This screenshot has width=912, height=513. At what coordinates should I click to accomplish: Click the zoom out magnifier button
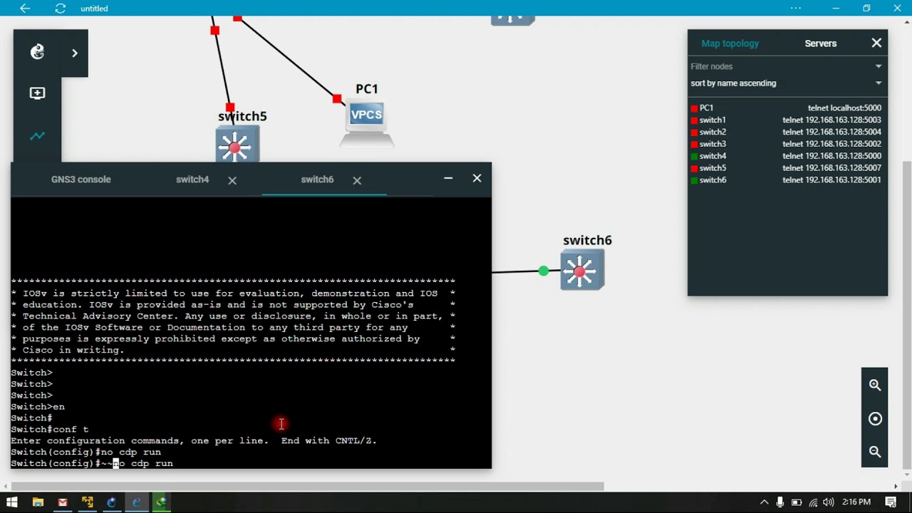875,452
